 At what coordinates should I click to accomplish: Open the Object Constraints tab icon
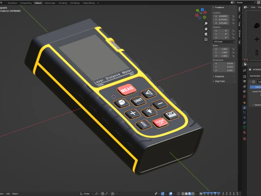pyautogui.click(x=245, y=122)
